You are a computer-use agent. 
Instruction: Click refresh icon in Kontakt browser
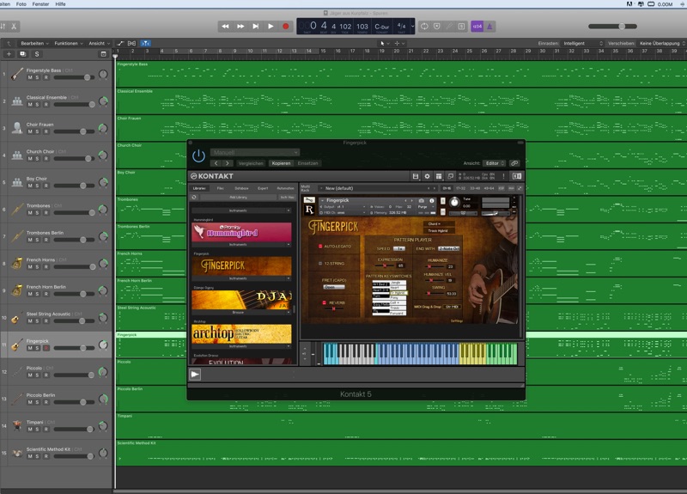(194, 198)
